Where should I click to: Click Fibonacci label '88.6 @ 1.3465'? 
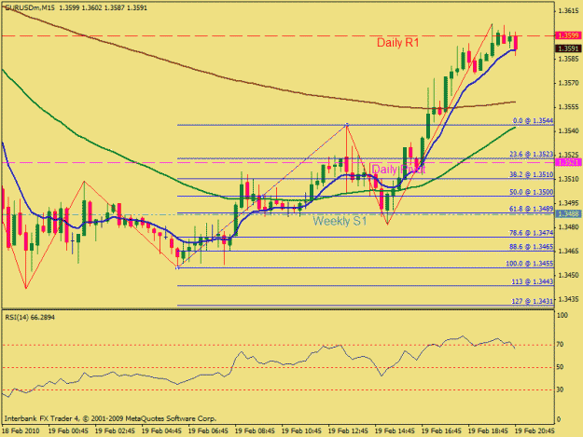pyautogui.click(x=531, y=247)
